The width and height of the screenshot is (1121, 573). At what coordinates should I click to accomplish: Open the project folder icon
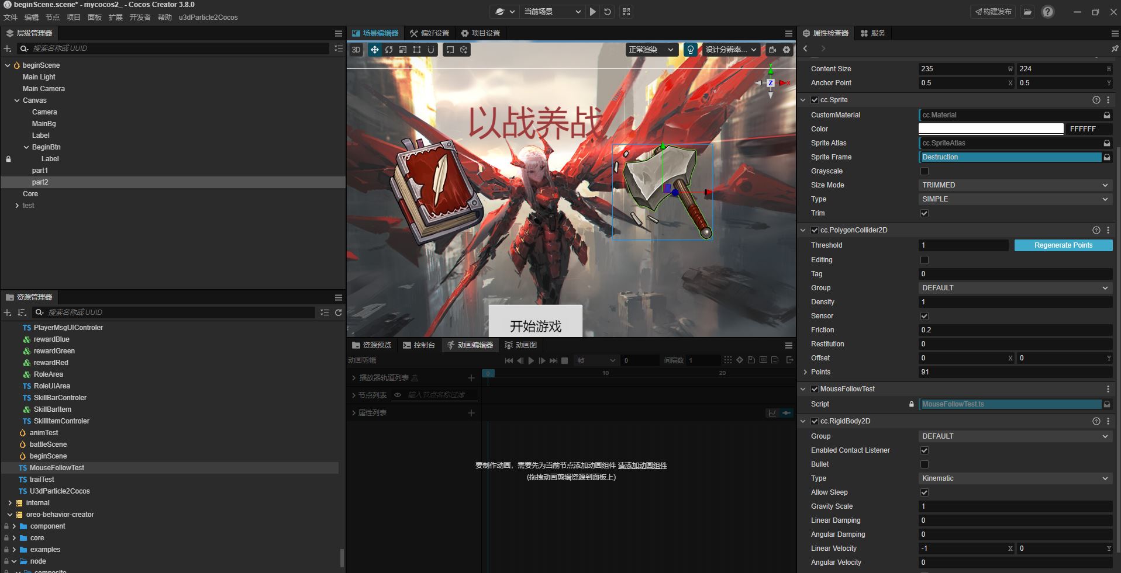pyautogui.click(x=1027, y=12)
